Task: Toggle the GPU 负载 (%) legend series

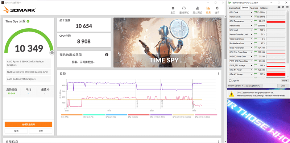Action: click(x=139, y=116)
